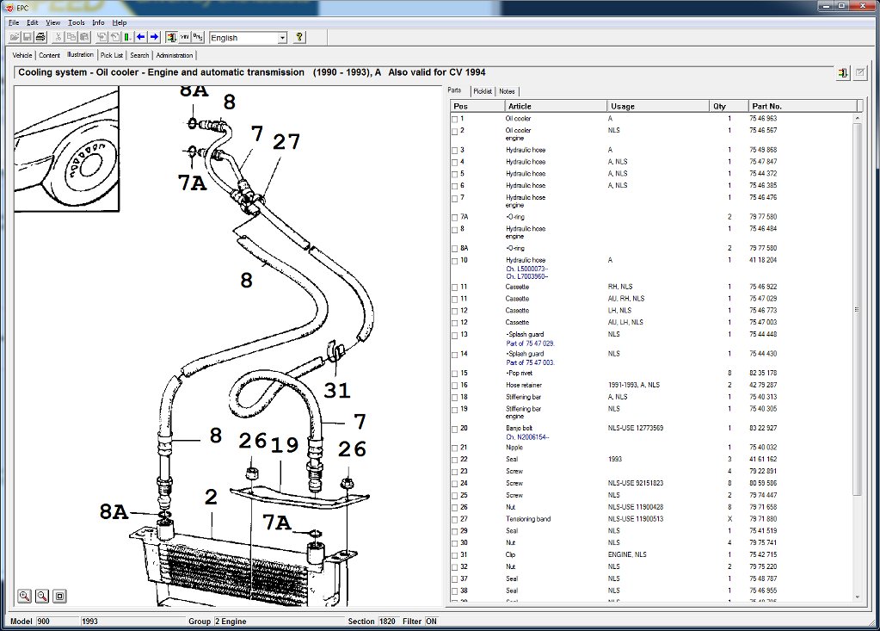The image size is (880, 631).
Task: Open the English language dropdown
Action: pos(282,38)
